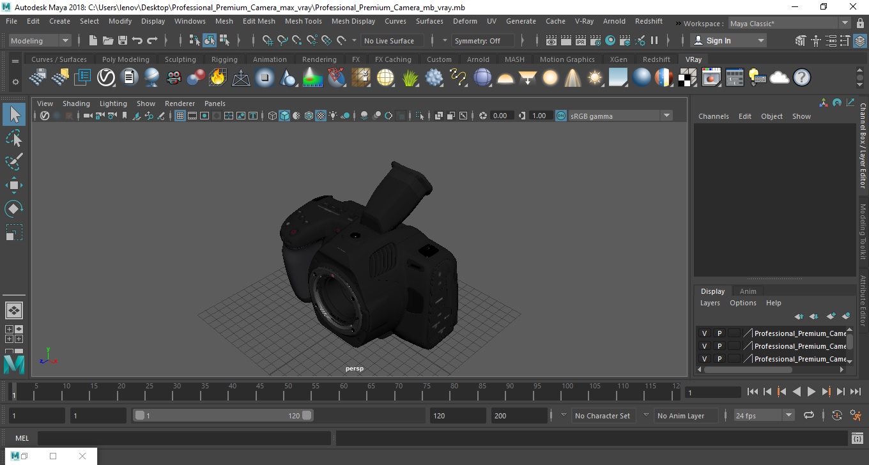Toggle textured display in viewport
This screenshot has height=465, width=869.
[x=321, y=116]
